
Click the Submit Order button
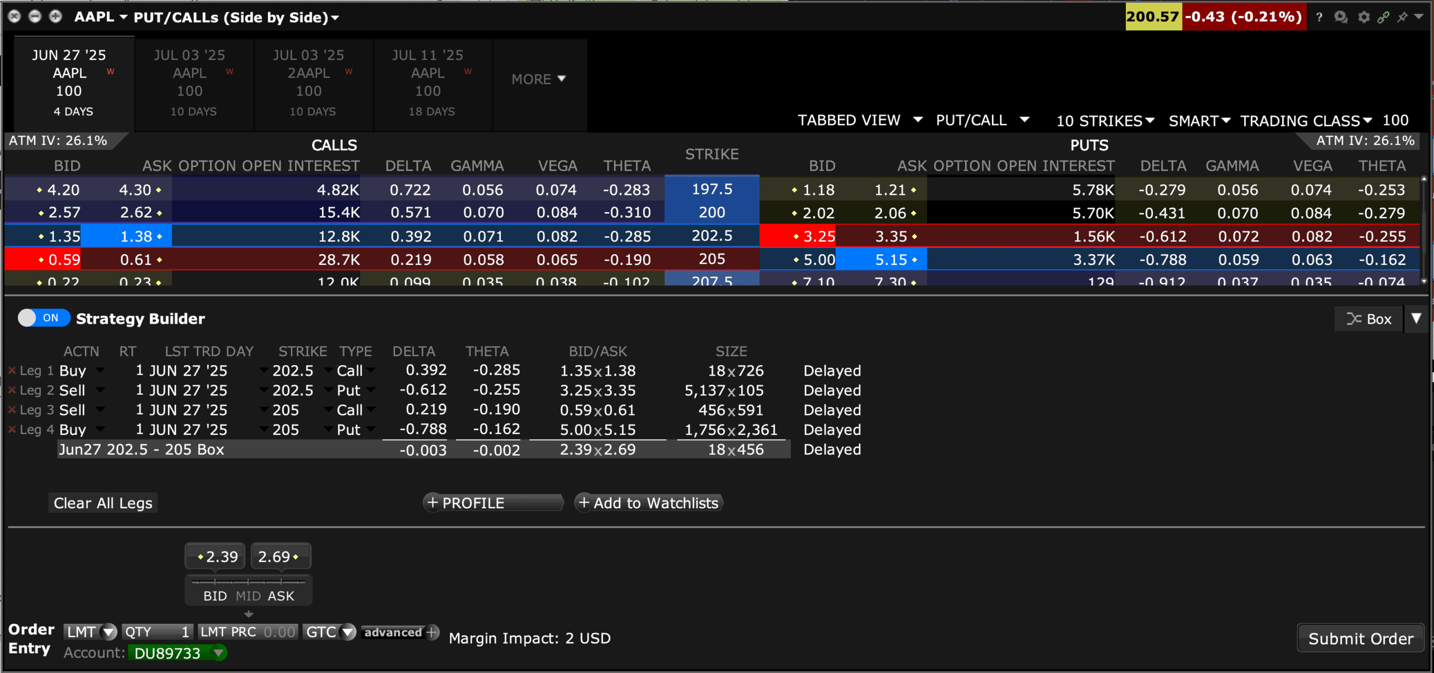[1360, 638]
